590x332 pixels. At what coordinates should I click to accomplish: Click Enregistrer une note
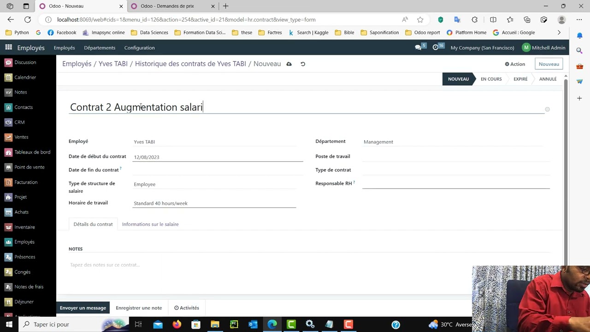[x=139, y=308]
